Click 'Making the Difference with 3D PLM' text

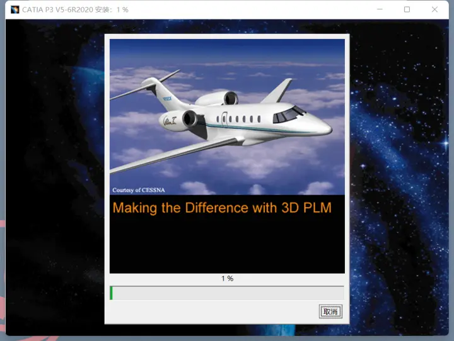[x=222, y=208]
